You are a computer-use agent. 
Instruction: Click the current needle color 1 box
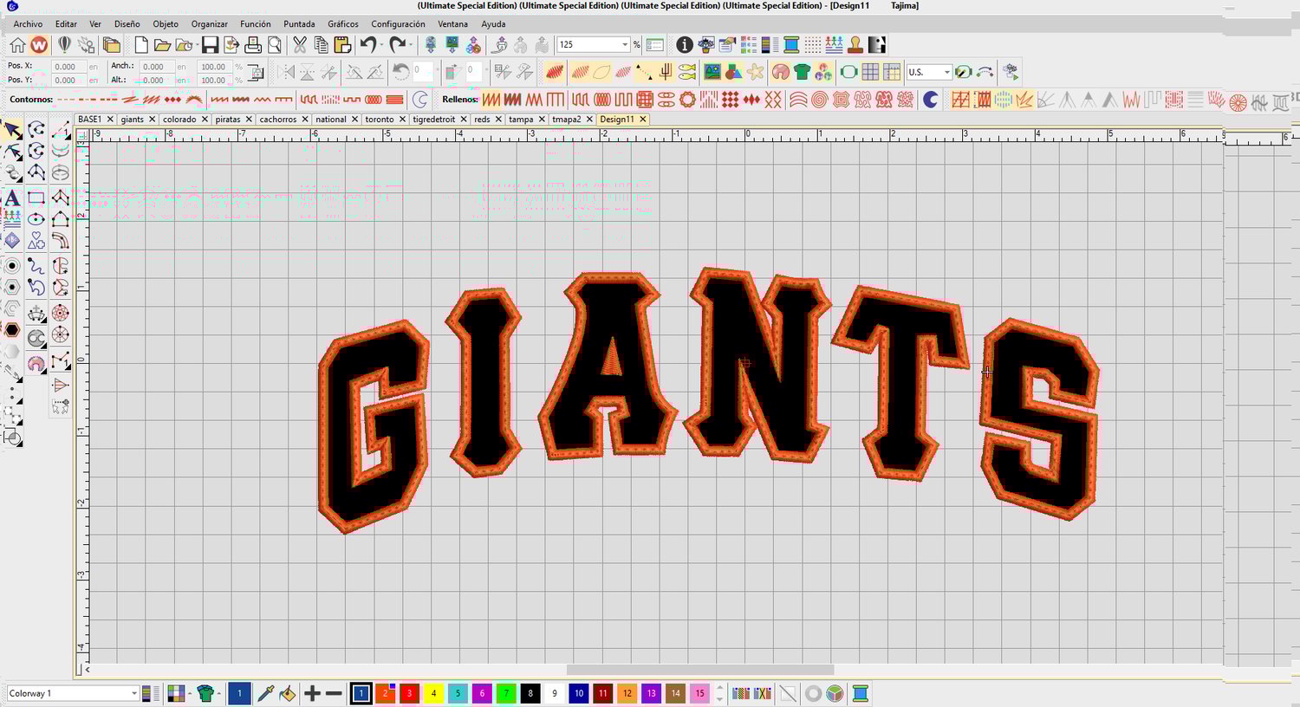pyautogui.click(x=239, y=693)
